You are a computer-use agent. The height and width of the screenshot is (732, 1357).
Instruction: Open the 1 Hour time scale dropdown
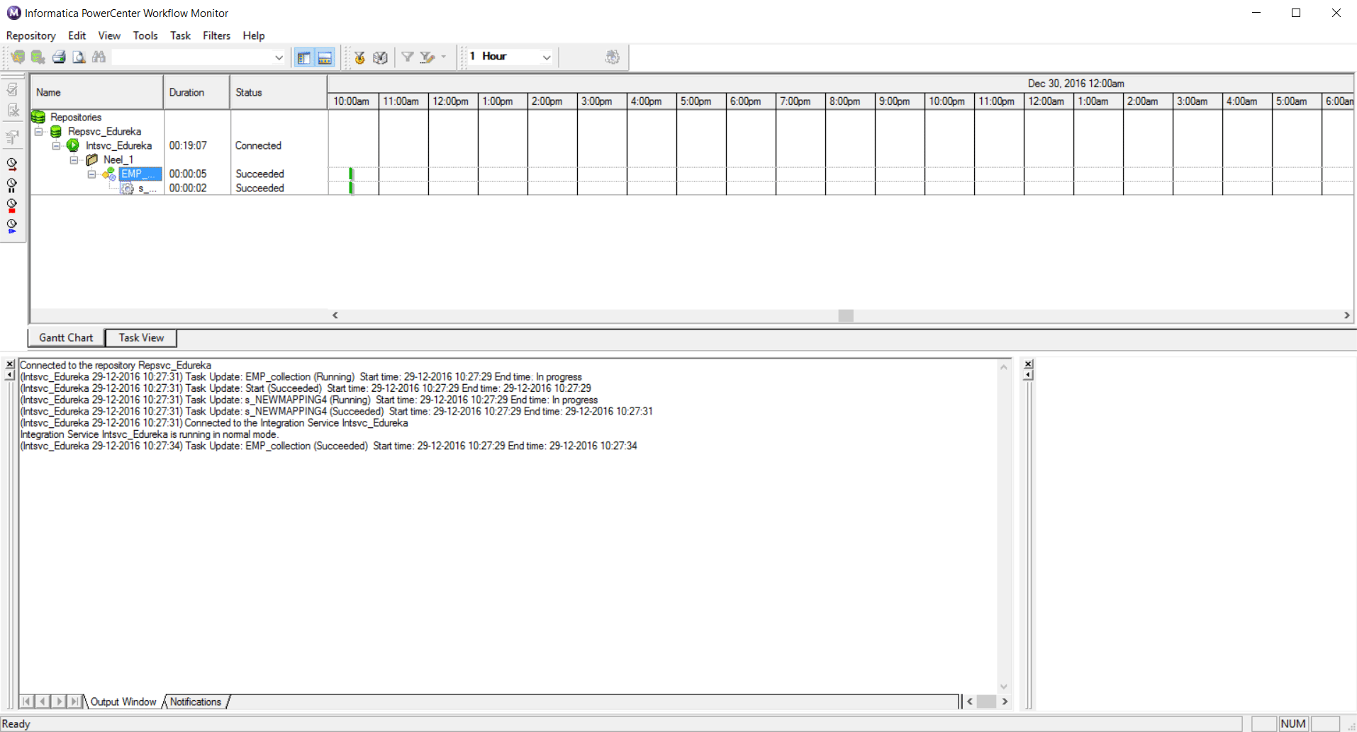[547, 57]
